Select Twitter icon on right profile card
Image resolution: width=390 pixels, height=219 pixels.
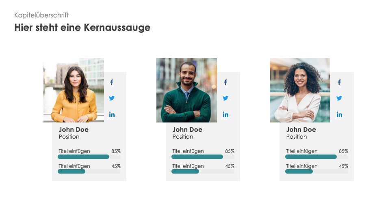click(x=339, y=98)
